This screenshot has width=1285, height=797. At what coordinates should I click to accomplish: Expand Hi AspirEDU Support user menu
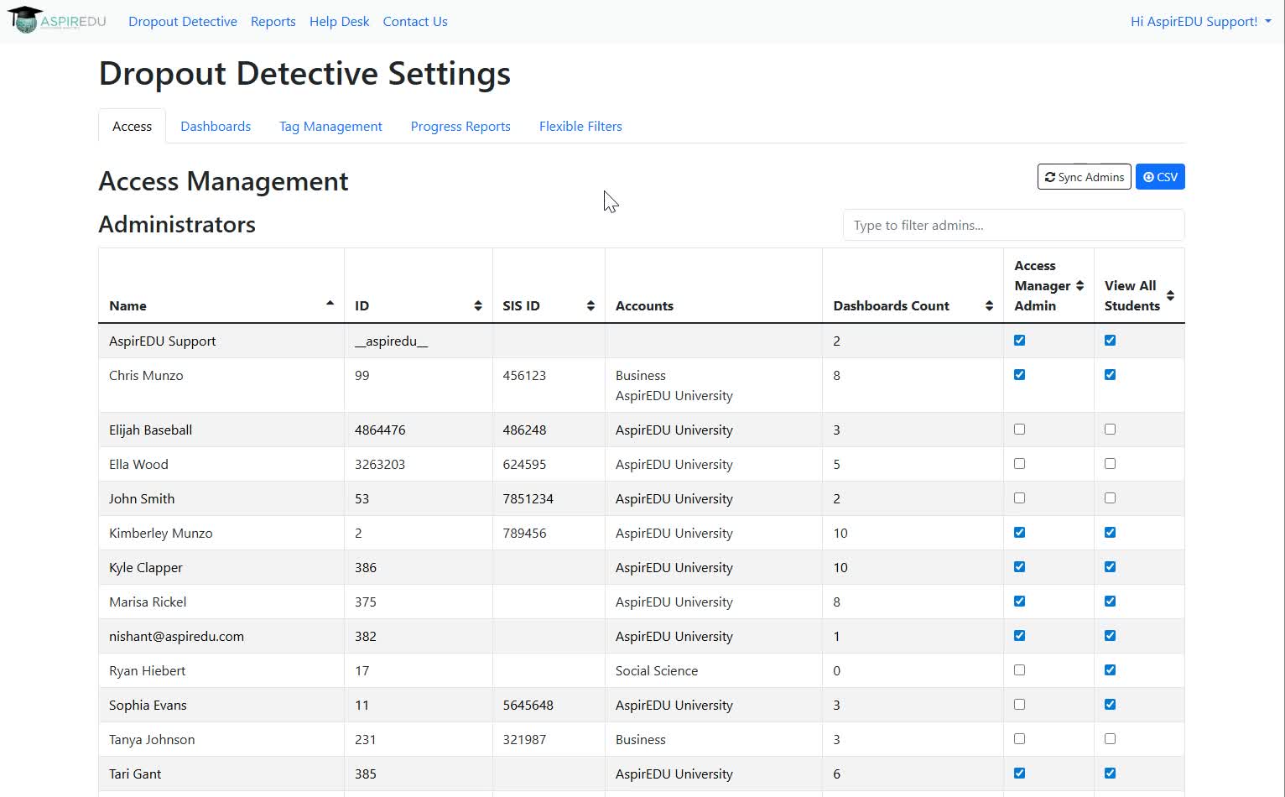[x=1201, y=22]
